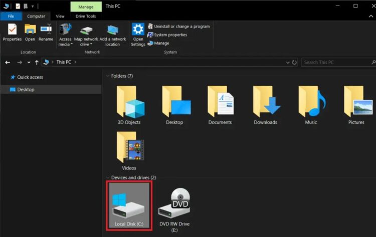The image size is (376, 237).
Task: Open the Customize Quick Access Toolbar dropdown
Action: point(33,7)
